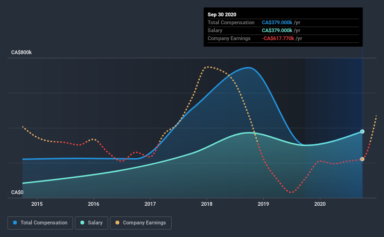Click the orange dot in Company Earnings legend

tap(117, 223)
